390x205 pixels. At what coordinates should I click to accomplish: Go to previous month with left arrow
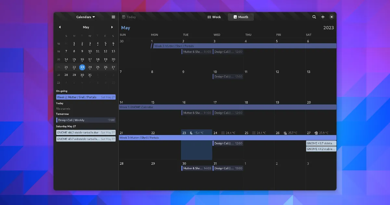coord(60,27)
